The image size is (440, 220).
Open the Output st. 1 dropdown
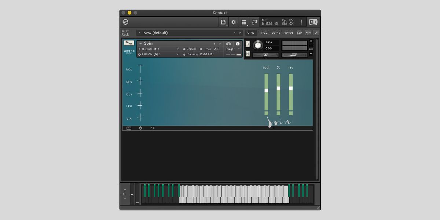(178, 49)
